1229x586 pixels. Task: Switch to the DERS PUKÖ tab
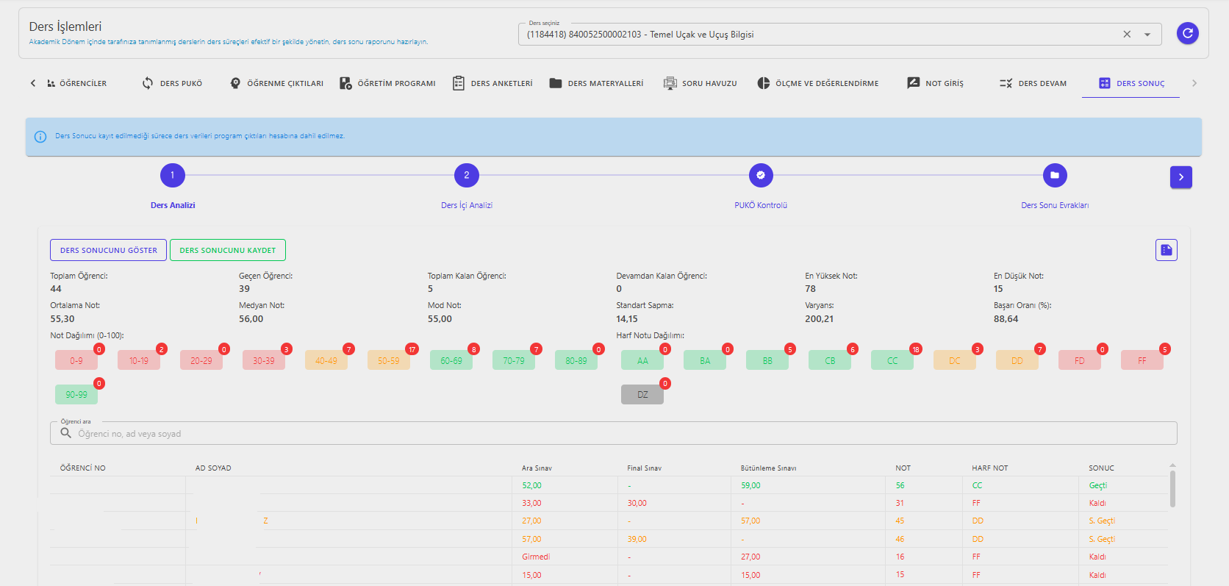(x=172, y=83)
